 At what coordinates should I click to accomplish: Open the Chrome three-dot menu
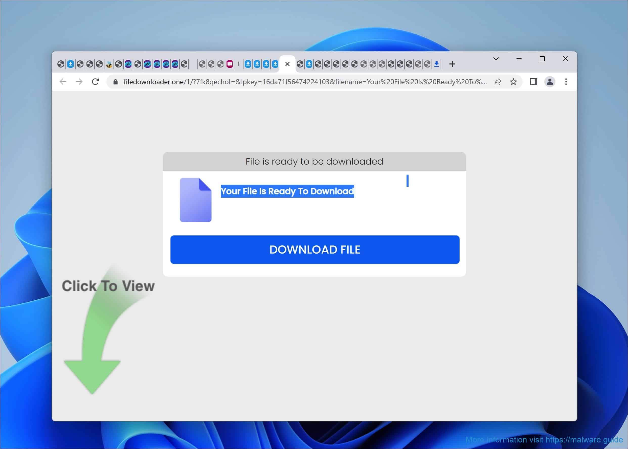coord(566,82)
